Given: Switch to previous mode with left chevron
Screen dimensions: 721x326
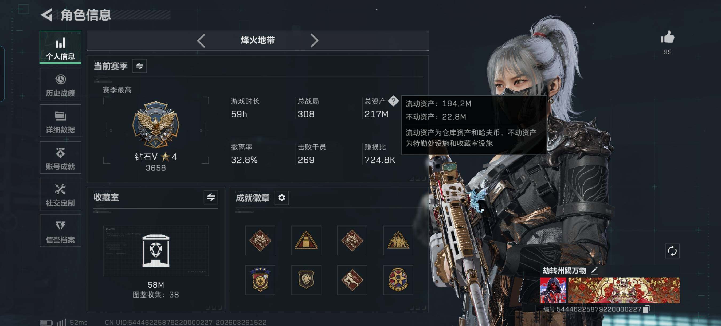Looking at the screenshot, I should (x=201, y=41).
